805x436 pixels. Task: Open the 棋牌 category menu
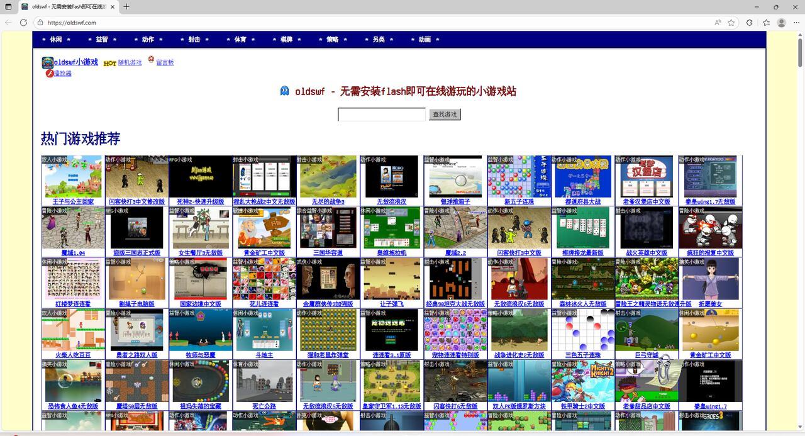click(286, 40)
